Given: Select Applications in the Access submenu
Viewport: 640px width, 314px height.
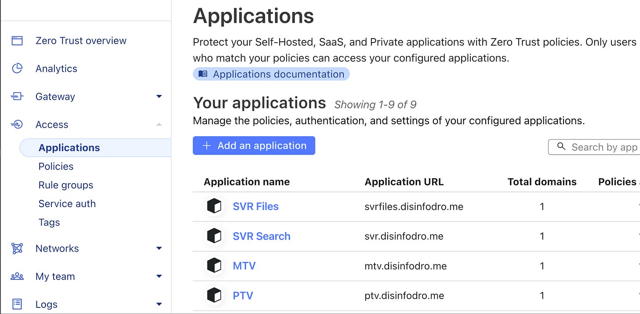Looking at the screenshot, I should coord(95,148).
